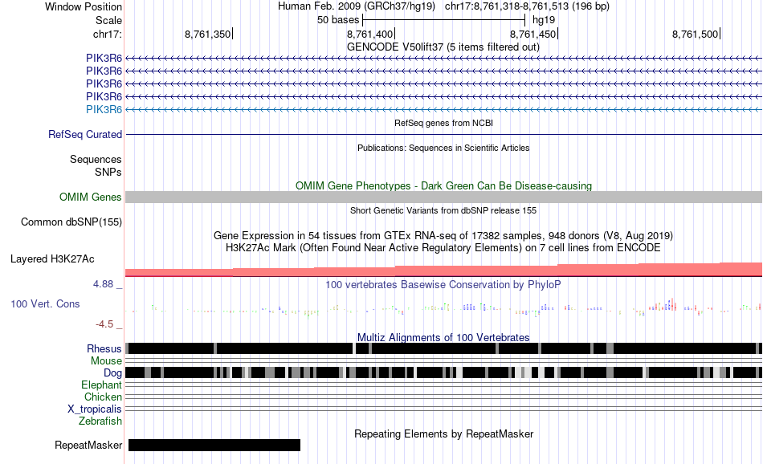Click the Zebrafish alignment label
Viewport: 763px width, 464px height.
[x=100, y=421]
